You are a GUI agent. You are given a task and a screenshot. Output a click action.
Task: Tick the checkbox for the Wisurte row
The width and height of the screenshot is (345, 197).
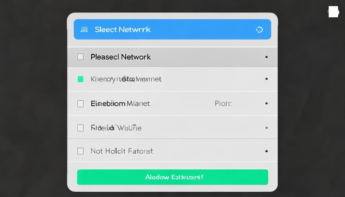click(81, 128)
